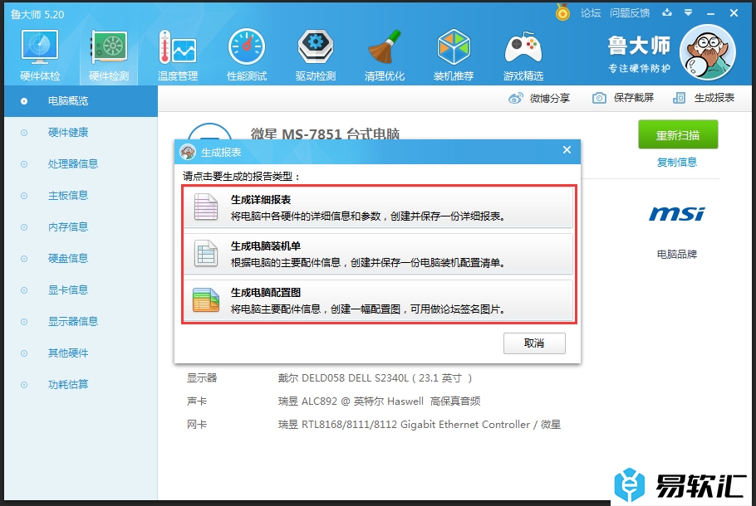Click the 电脑品牌 label under the logo
756x506 pixels.
pos(677,254)
